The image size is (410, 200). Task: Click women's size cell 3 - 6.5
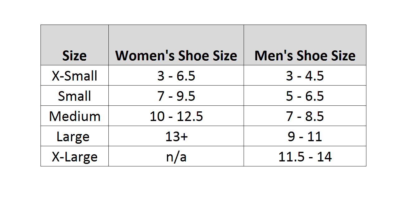click(x=176, y=76)
